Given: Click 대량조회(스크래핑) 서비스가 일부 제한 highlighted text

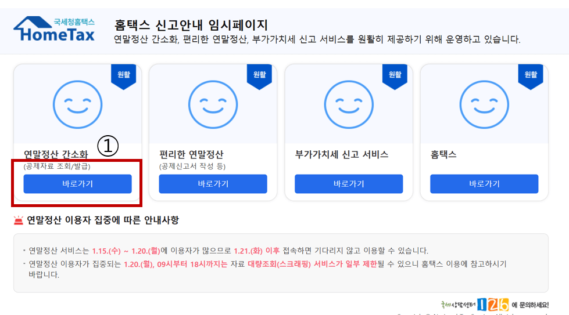Looking at the screenshot, I should [312, 264].
